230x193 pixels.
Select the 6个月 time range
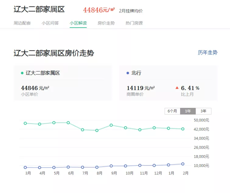172,111
